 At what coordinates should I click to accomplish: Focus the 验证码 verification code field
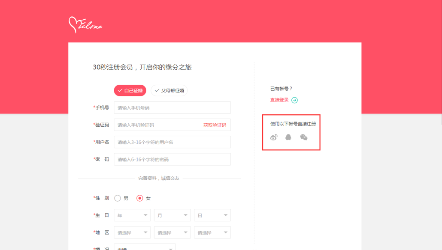pos(172,125)
